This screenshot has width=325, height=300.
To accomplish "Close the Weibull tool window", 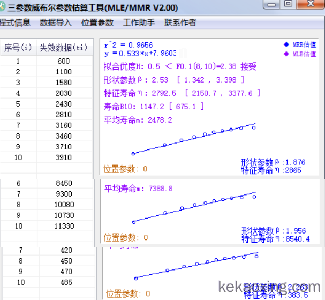I will (x=311, y=4).
